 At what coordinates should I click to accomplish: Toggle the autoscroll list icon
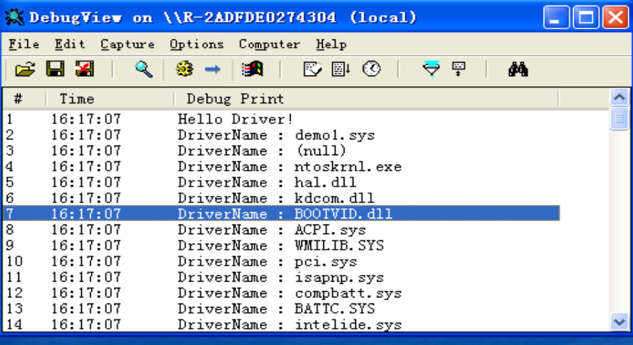coord(341,69)
